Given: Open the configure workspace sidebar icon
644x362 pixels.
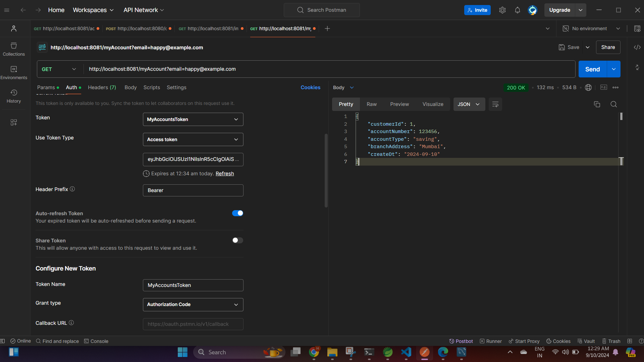Looking at the screenshot, I should (14, 122).
